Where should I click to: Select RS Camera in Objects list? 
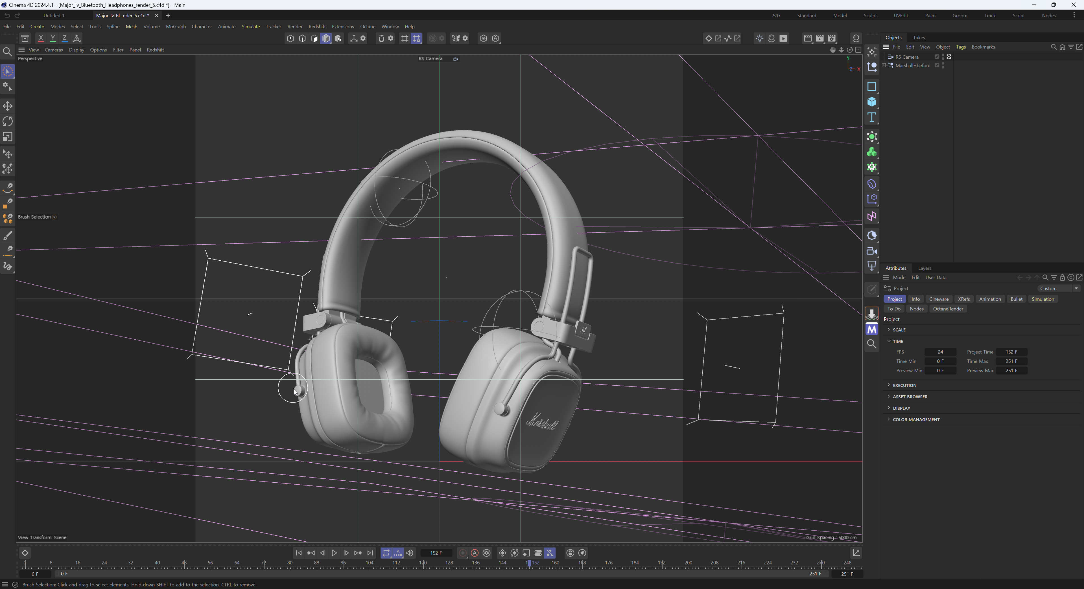pos(906,57)
